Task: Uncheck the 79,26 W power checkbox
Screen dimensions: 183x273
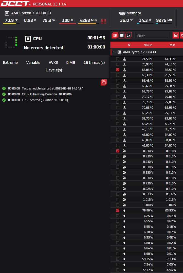Action: pyautogui.click(x=118, y=210)
